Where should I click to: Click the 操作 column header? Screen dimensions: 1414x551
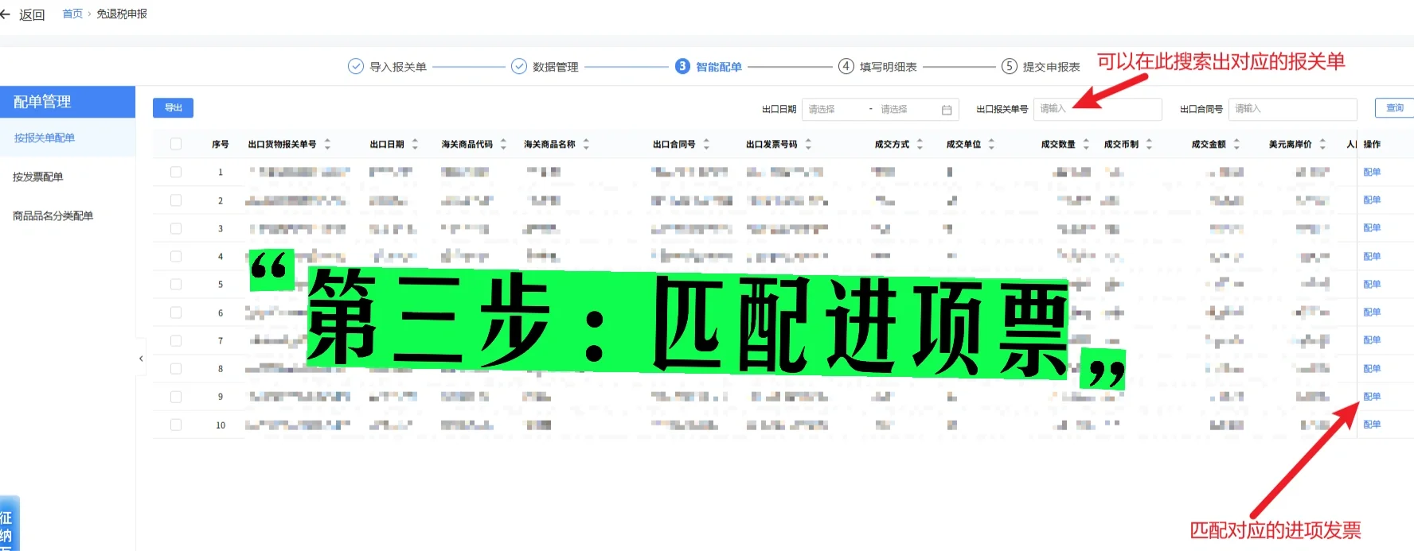coord(1372,144)
